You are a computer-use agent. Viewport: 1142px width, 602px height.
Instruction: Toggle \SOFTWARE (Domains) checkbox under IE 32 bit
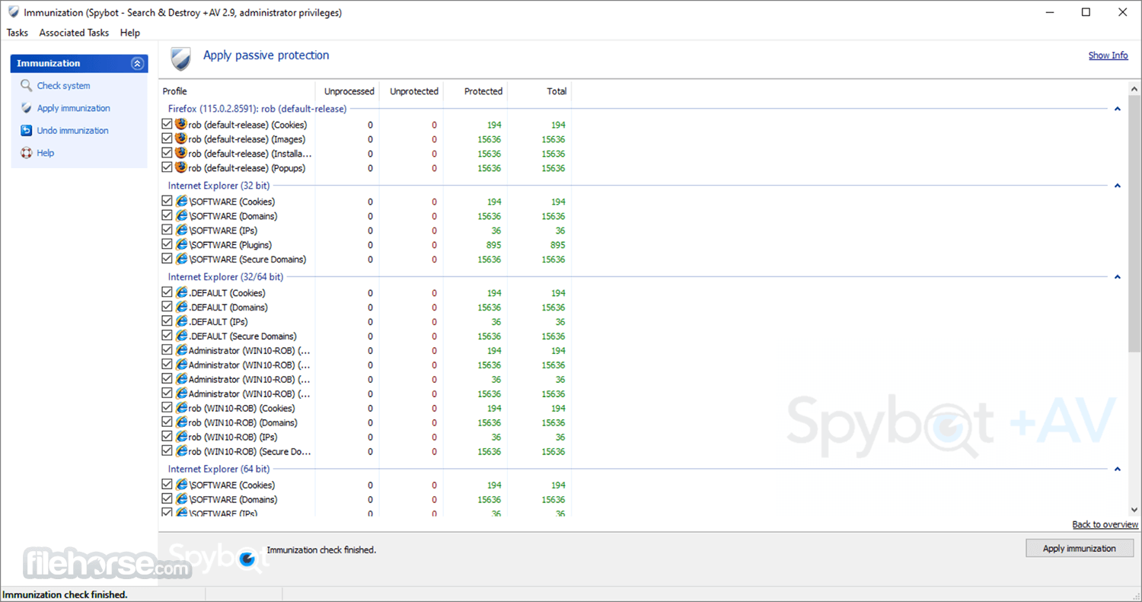coord(167,215)
